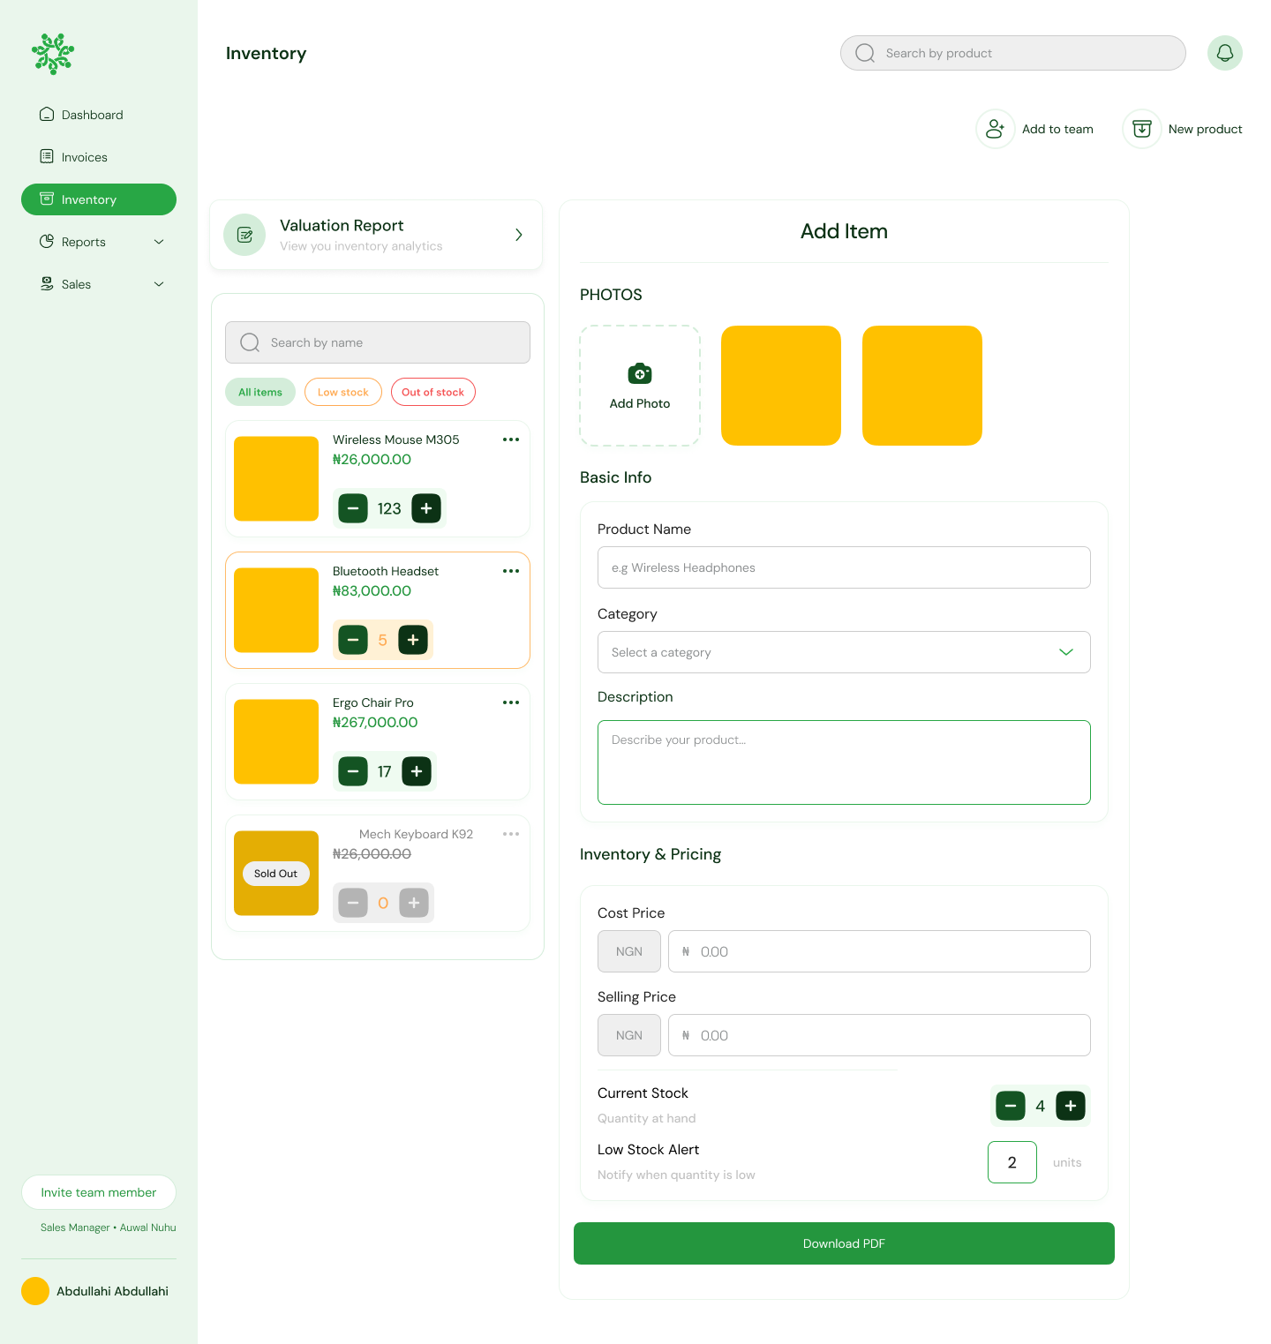
Task: Click ₦83,000.00 Bluetooth Headset price
Action: [372, 590]
